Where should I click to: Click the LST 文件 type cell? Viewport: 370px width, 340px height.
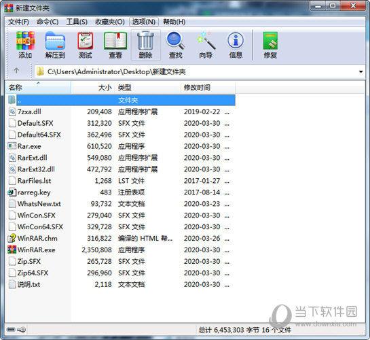(x=131, y=181)
